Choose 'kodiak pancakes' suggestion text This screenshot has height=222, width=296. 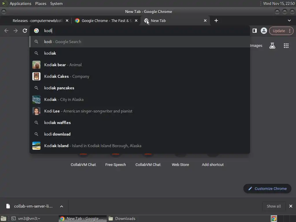pyautogui.click(x=59, y=88)
